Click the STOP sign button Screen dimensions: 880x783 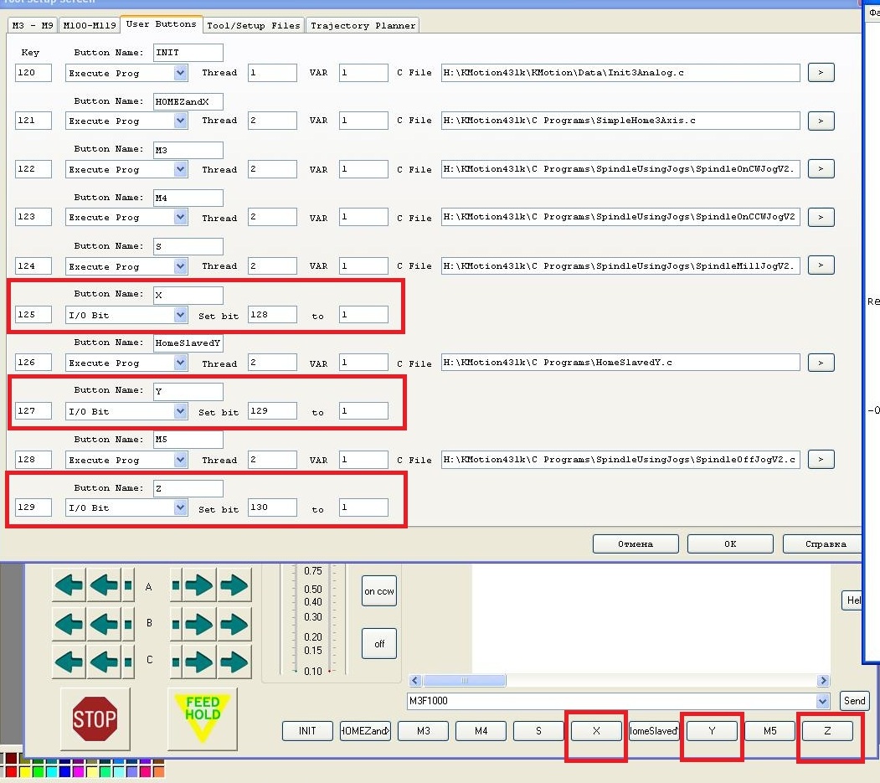point(95,719)
